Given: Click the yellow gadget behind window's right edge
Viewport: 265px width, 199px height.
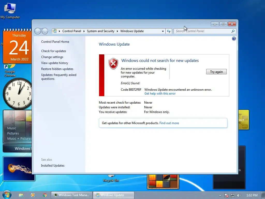Looking at the screenshot, I should click(x=244, y=120).
